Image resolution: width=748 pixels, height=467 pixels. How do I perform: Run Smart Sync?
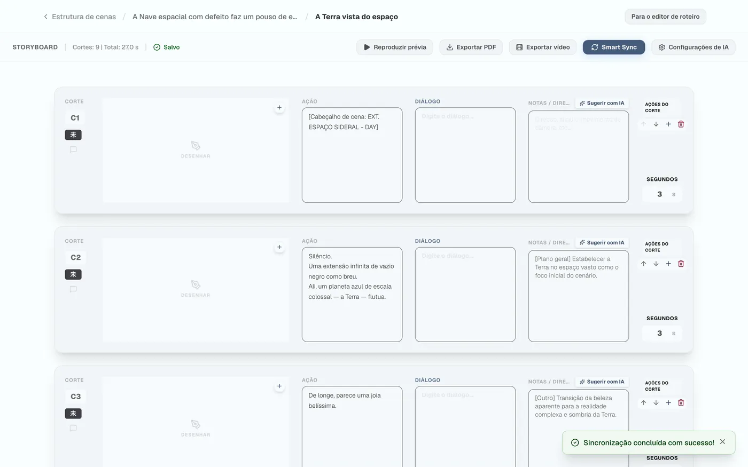click(614, 47)
